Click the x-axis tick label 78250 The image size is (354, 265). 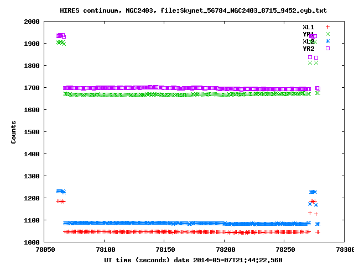pyautogui.click(x=285, y=250)
